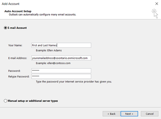Click the "Example: Ellen Adams" hint text
Screen dimensions: 161x119
[49, 50]
